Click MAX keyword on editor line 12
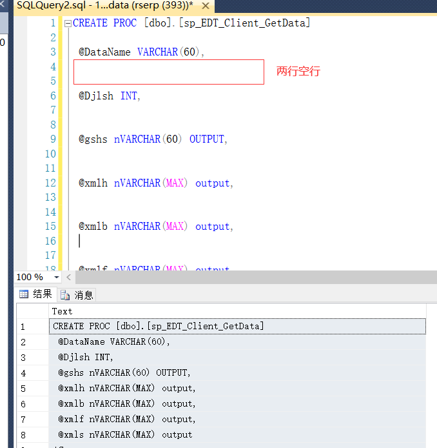This screenshot has width=437, height=448. click(x=175, y=183)
